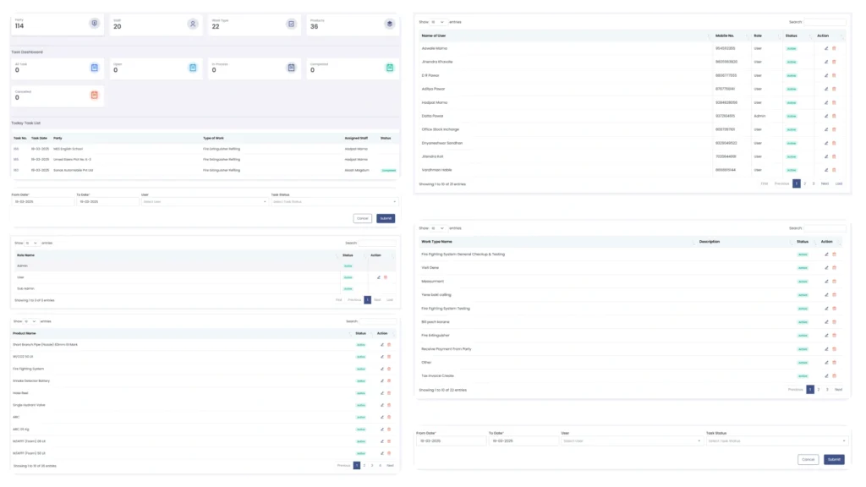Image resolution: width=866 pixels, height=487 pixels.
Task: Click Cancel in filter under Work Type table
Action: (808, 459)
